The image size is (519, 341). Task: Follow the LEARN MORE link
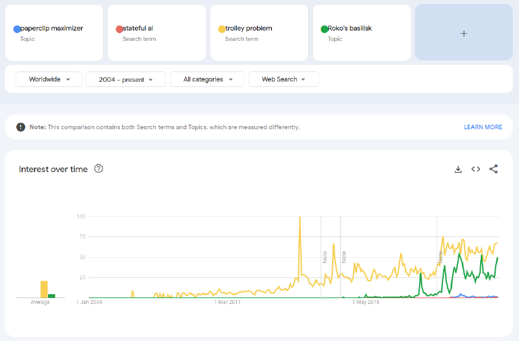click(483, 127)
